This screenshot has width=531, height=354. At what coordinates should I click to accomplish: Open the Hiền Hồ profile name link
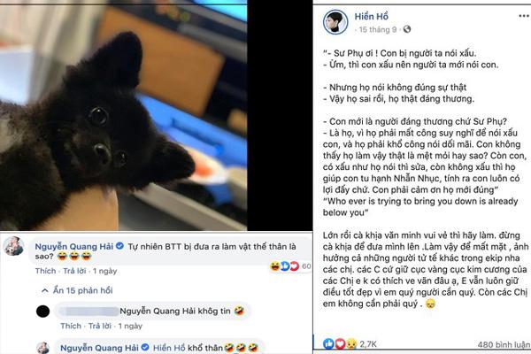pos(371,16)
